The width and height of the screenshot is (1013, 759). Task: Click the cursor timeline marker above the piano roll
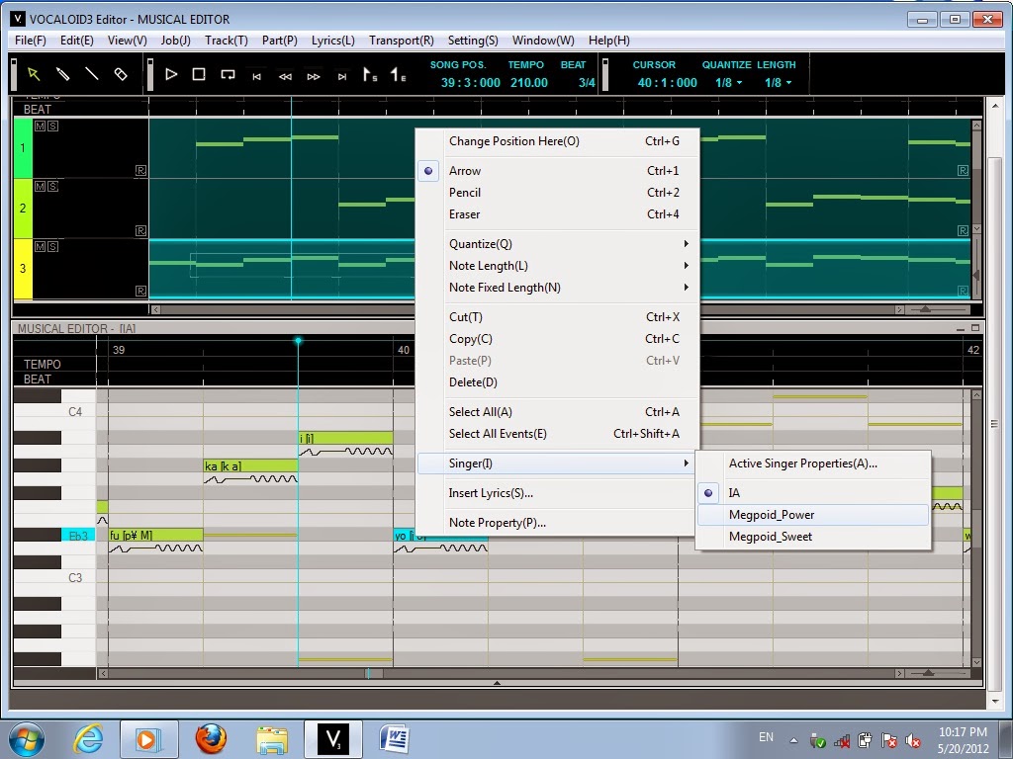click(x=299, y=340)
